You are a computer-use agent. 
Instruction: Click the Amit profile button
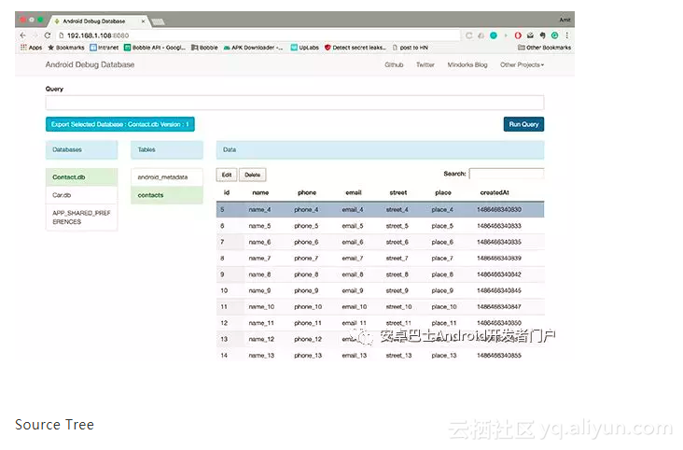pos(565,20)
